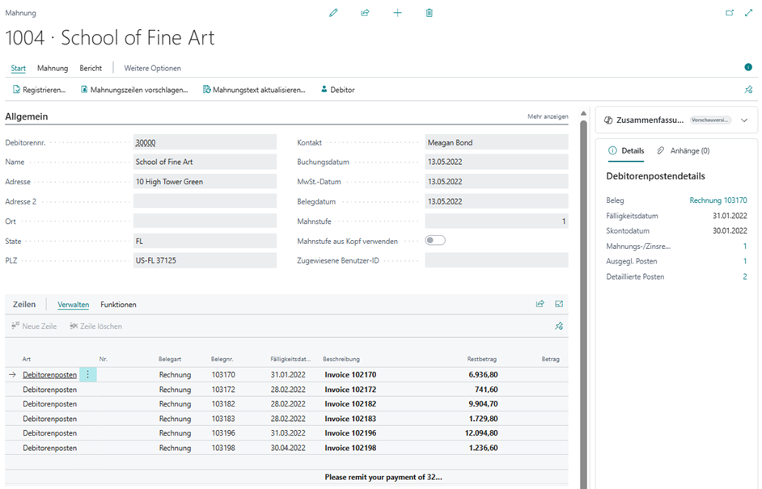This screenshot has width=762, height=489.
Task: Click Mahnungszeilen vorschlagen button
Action: pyautogui.click(x=134, y=90)
